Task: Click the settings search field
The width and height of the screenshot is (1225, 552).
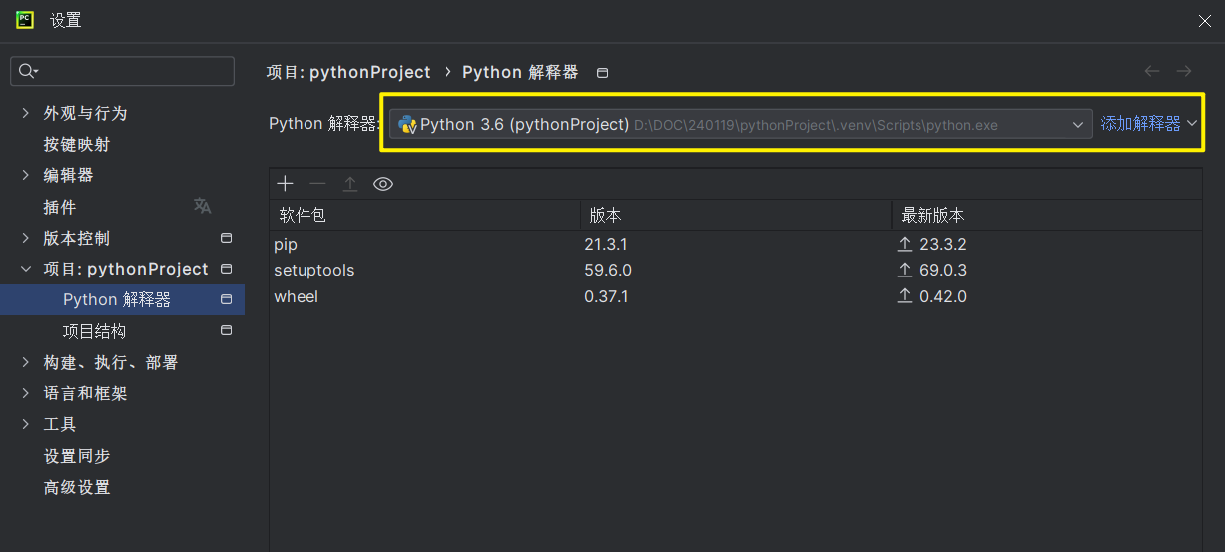Action: click(x=122, y=71)
